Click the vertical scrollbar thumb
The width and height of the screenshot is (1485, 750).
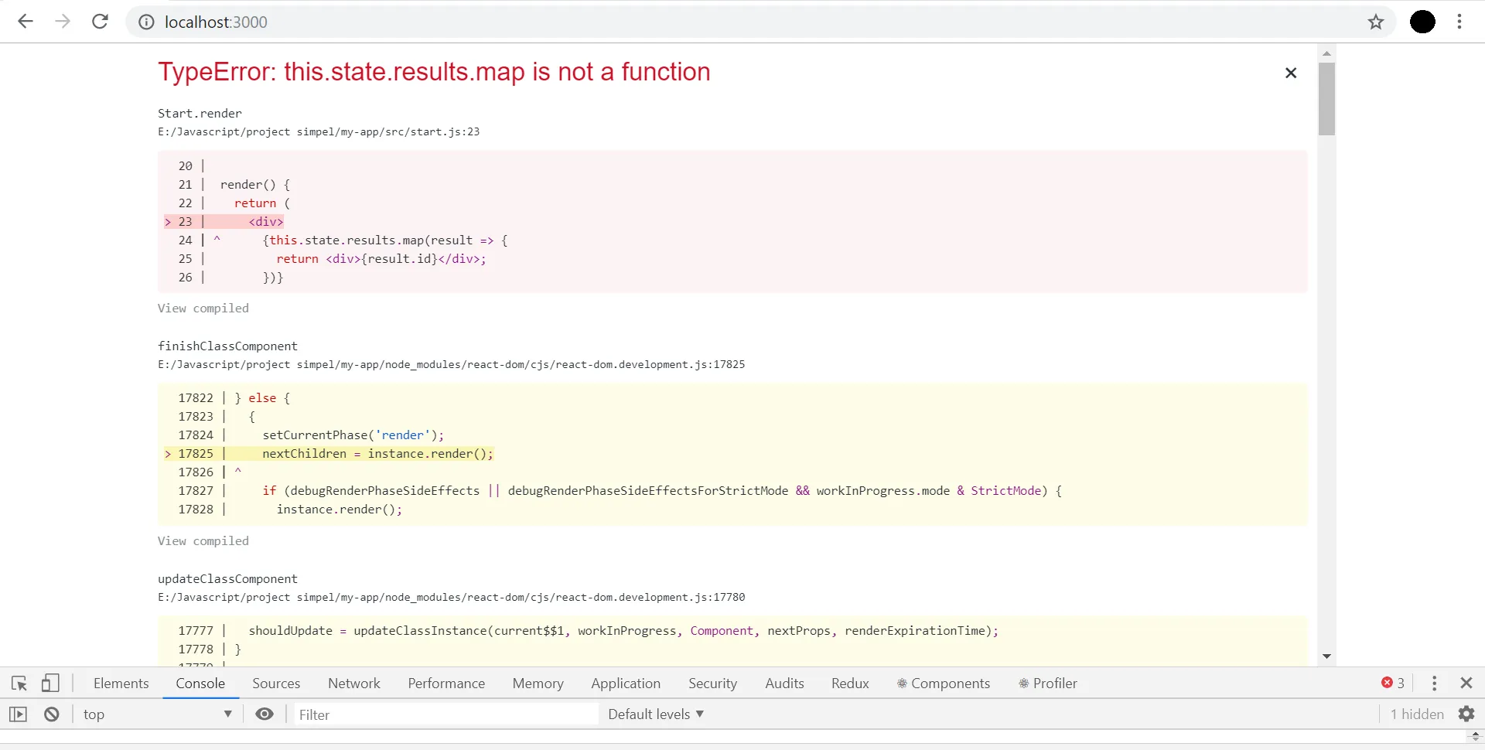pyautogui.click(x=1326, y=99)
